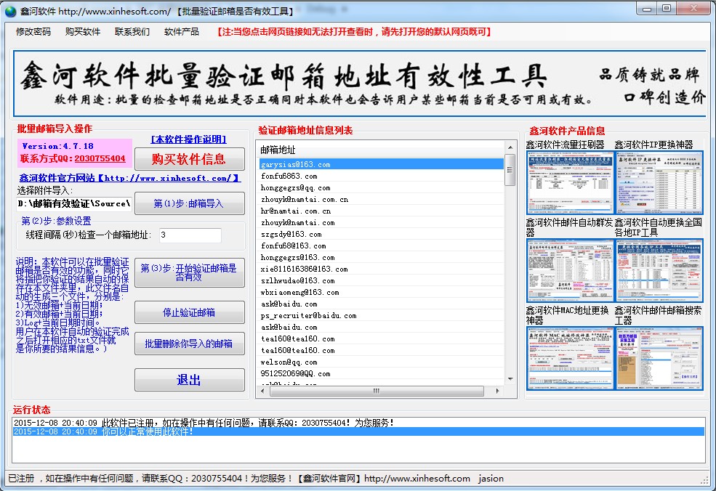This screenshot has width=716, height=491.
Task: Click 第(1)步:邮箱导入 button
Action: [189, 203]
